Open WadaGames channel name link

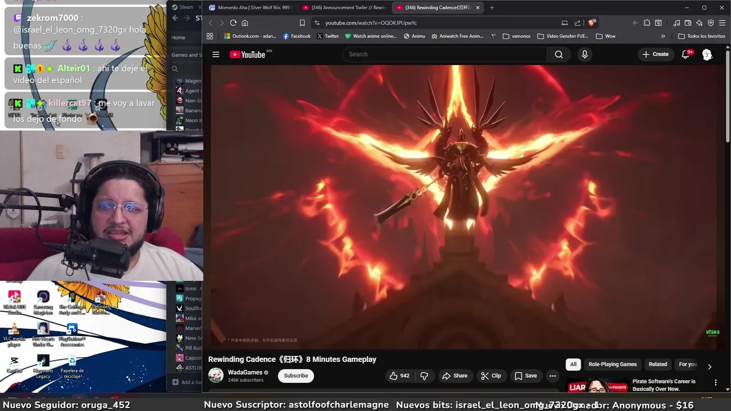point(245,372)
